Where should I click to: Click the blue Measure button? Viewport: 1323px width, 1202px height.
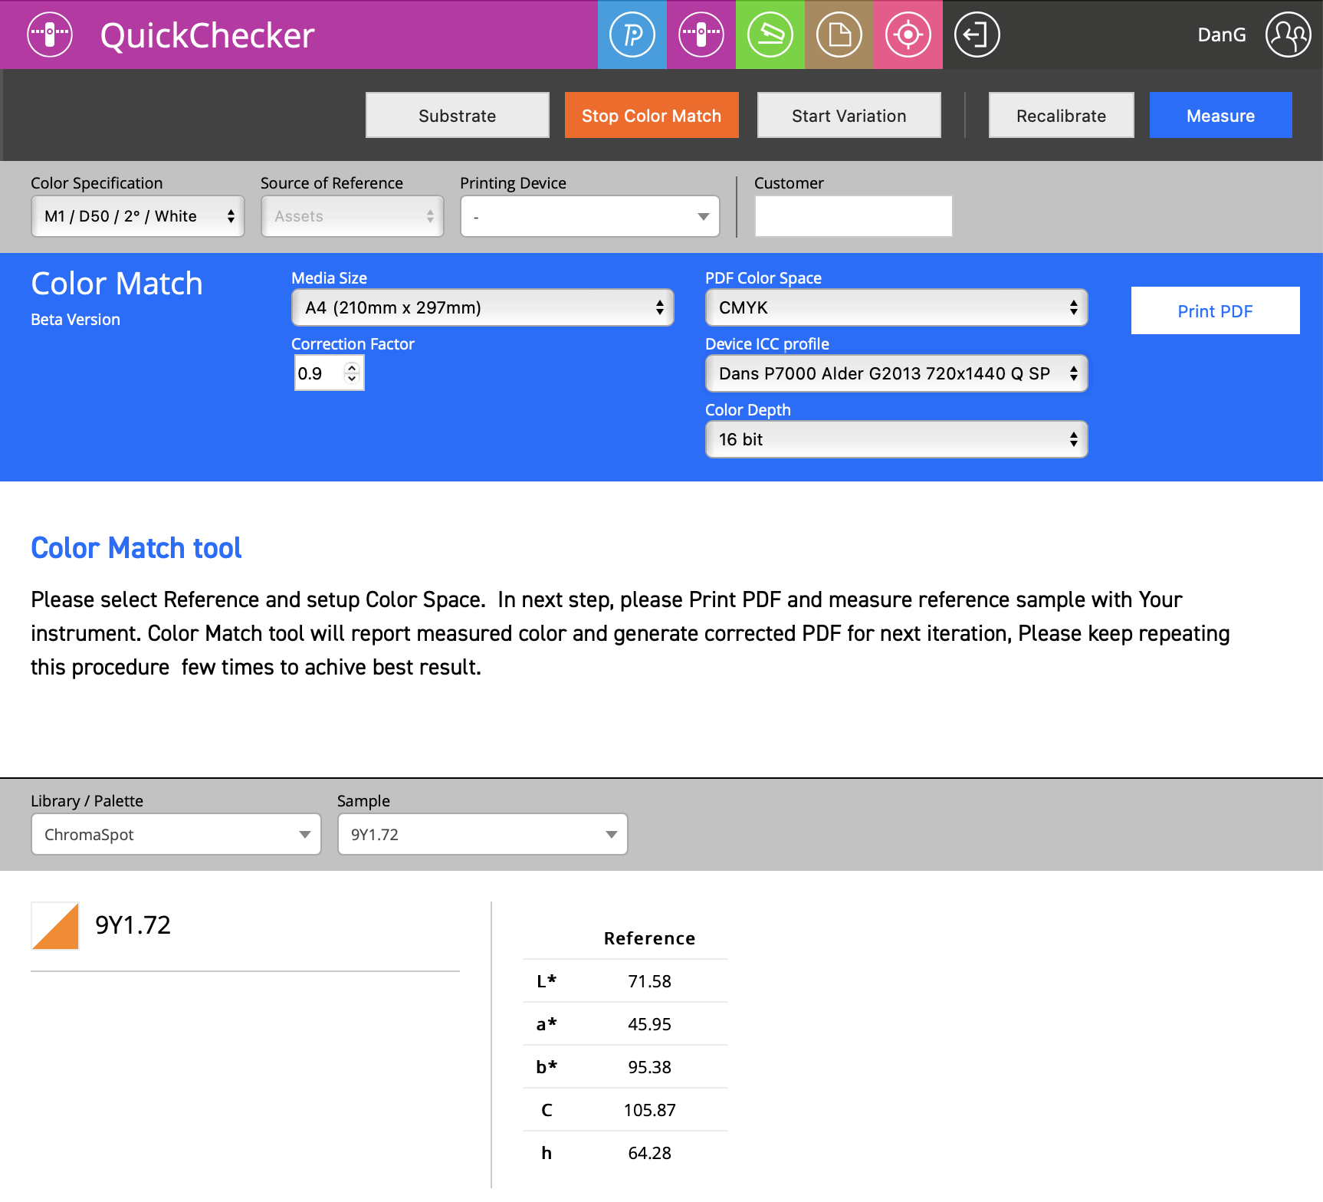(1220, 116)
